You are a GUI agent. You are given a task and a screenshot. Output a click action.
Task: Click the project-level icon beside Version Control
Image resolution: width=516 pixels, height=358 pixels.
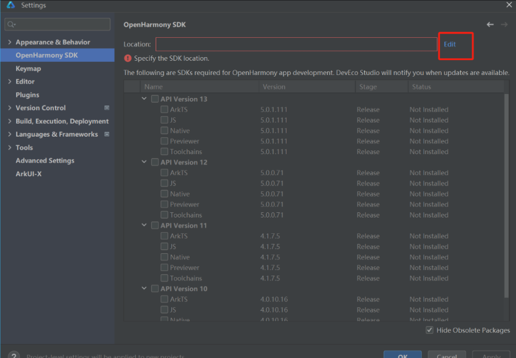pos(106,107)
